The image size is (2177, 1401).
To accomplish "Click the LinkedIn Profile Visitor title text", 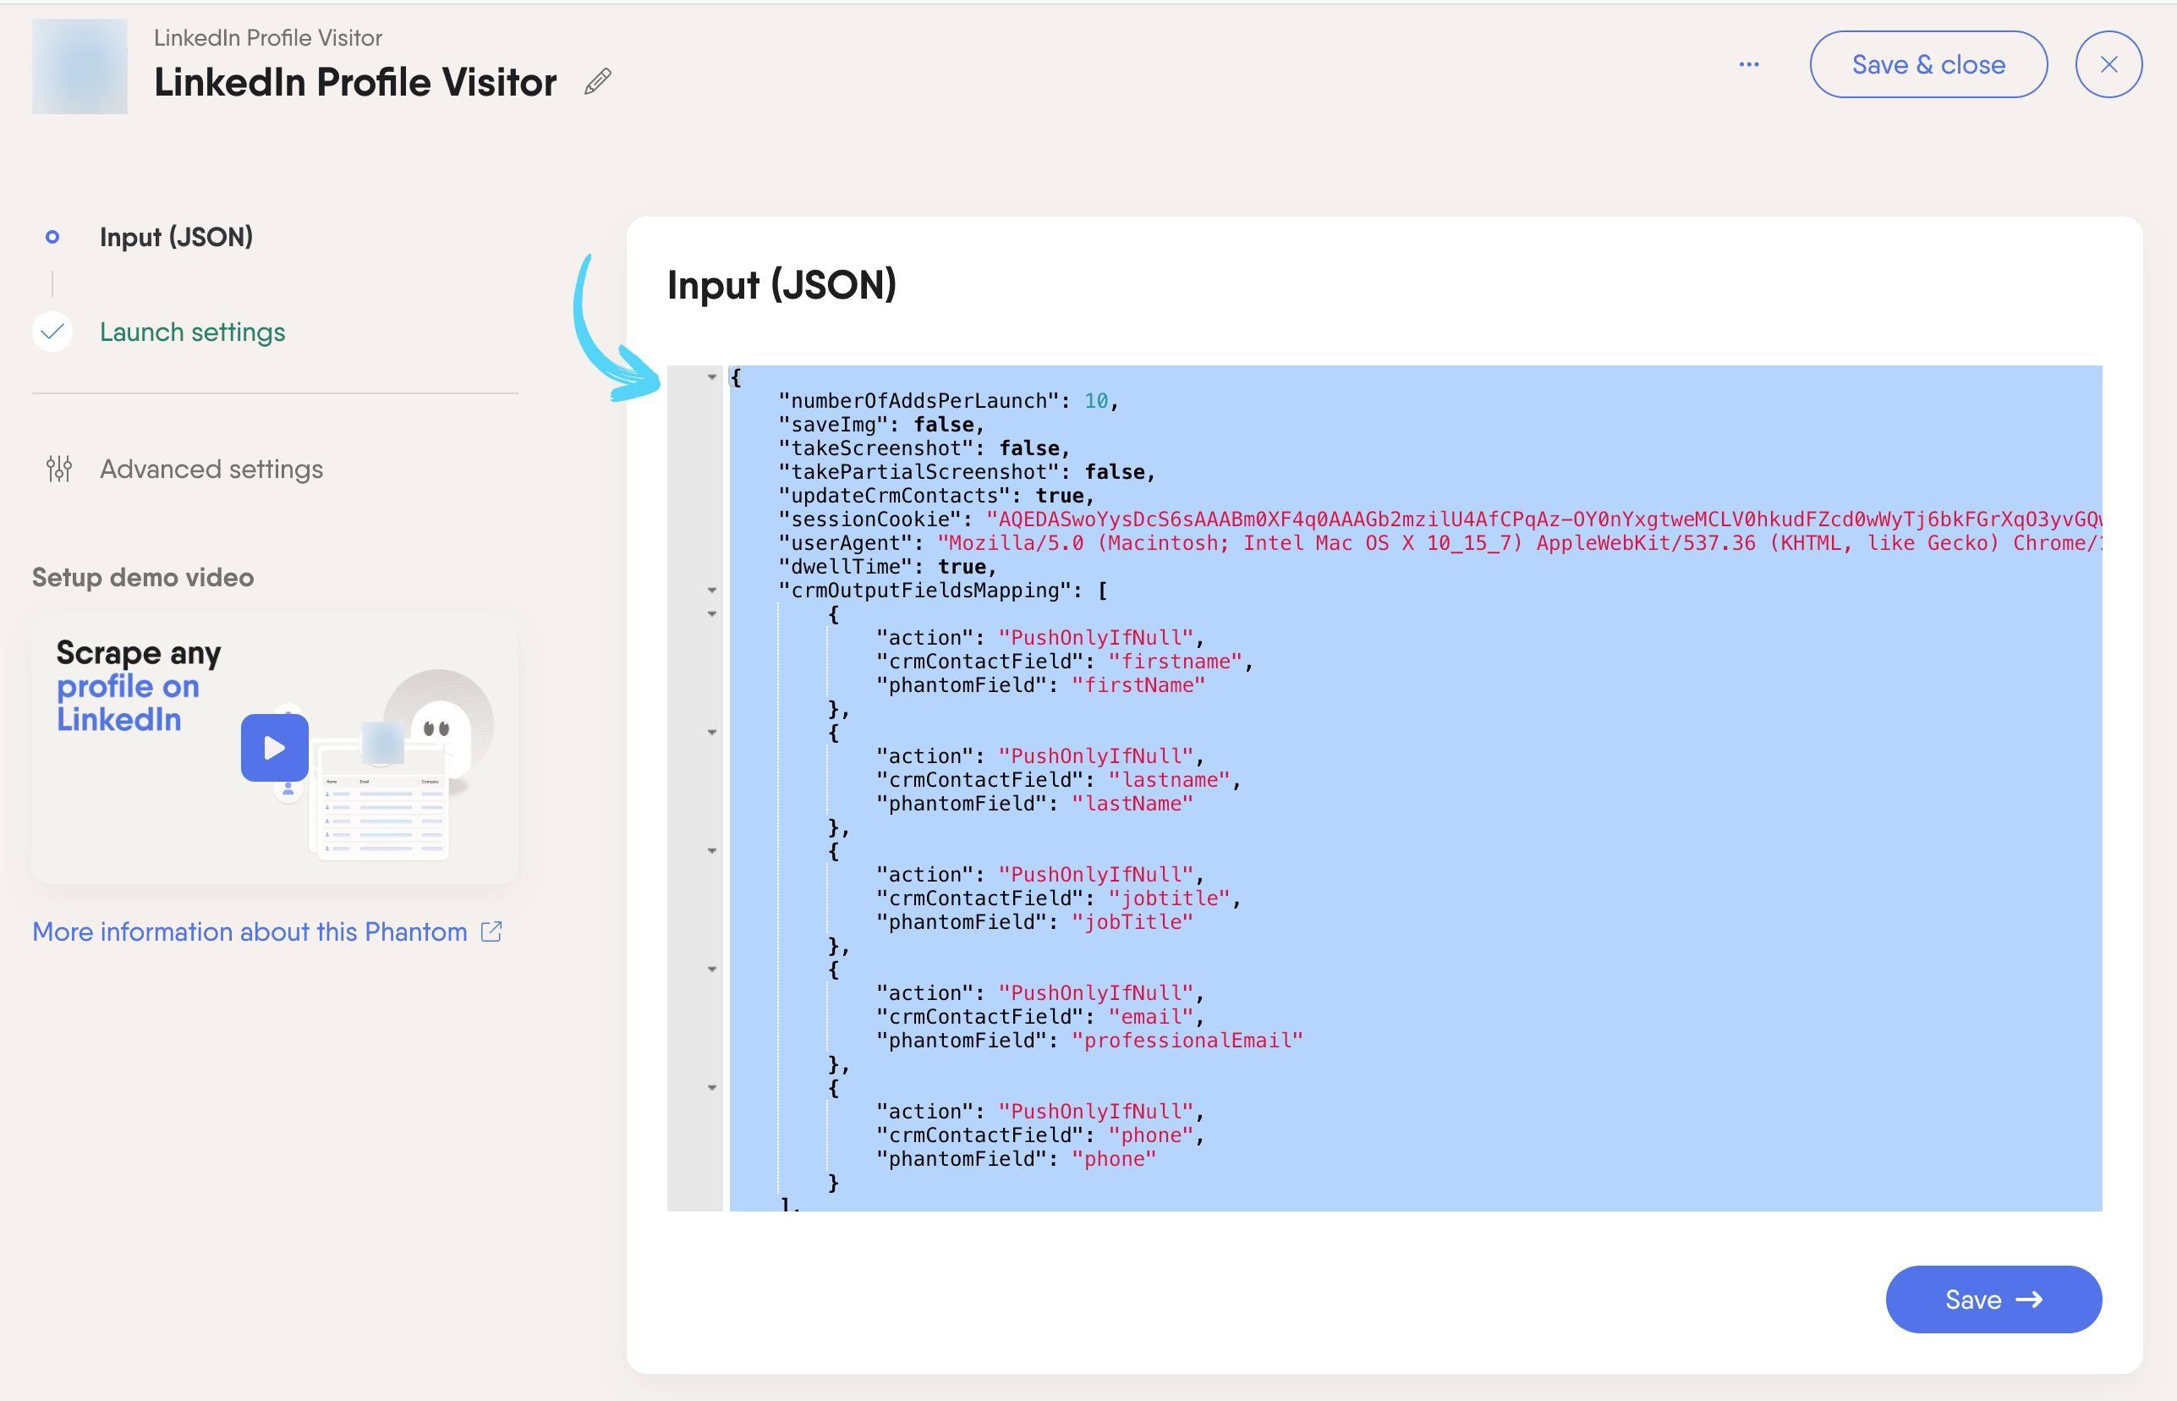I will pos(354,82).
